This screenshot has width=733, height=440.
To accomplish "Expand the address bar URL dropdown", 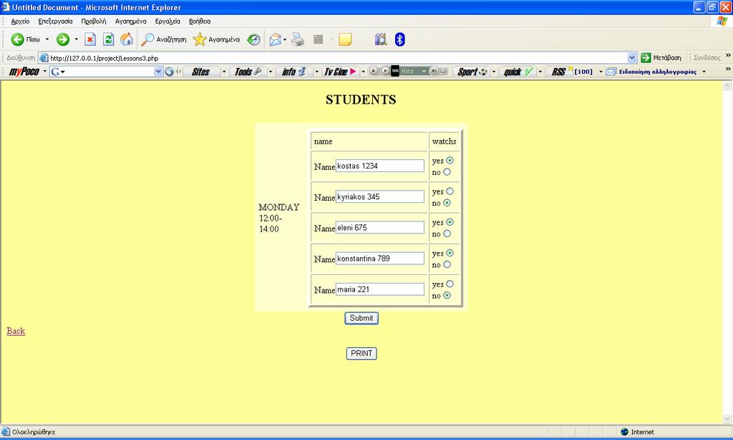I will click(x=632, y=58).
